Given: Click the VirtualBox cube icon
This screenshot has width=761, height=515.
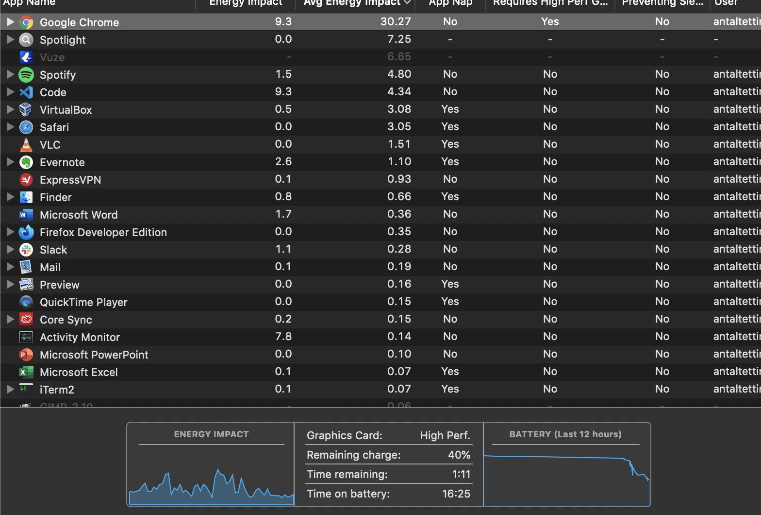Looking at the screenshot, I should (26, 110).
